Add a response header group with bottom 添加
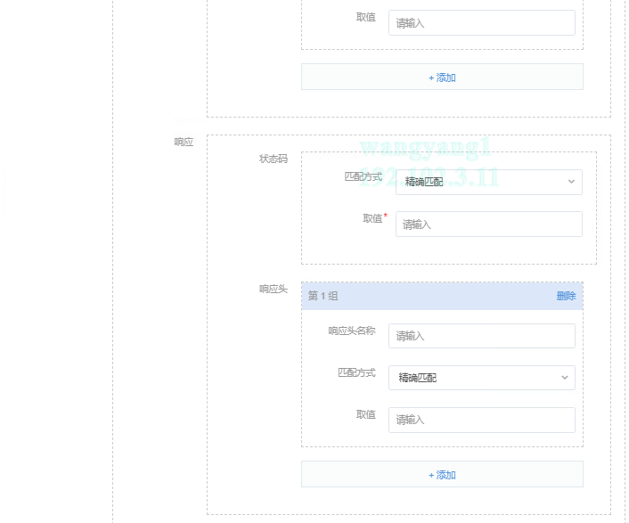 coord(442,475)
